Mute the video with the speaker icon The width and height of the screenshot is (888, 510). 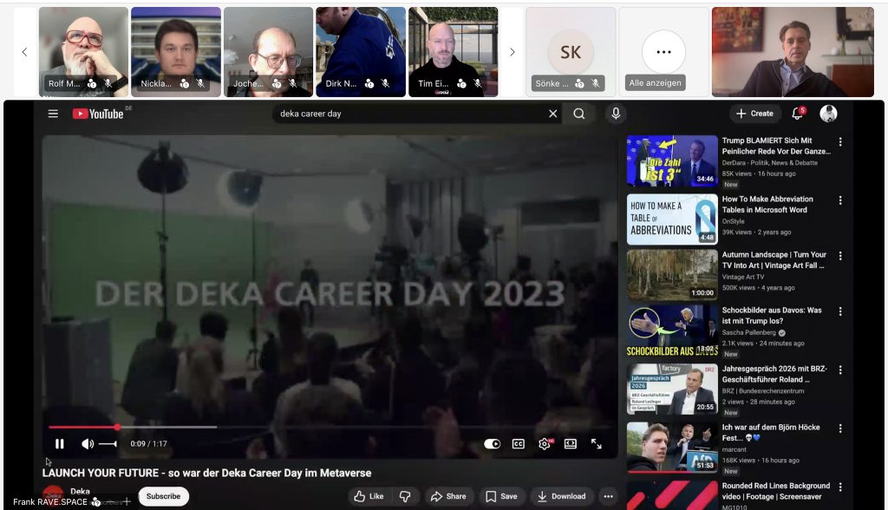[87, 443]
